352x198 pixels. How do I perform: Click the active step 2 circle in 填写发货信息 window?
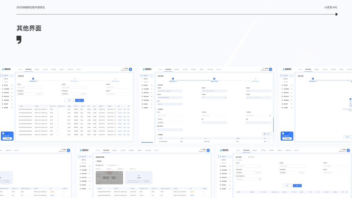[214, 79]
